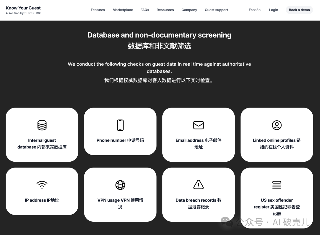Open the Resources menu
The height and width of the screenshot is (235, 320).
point(165,10)
